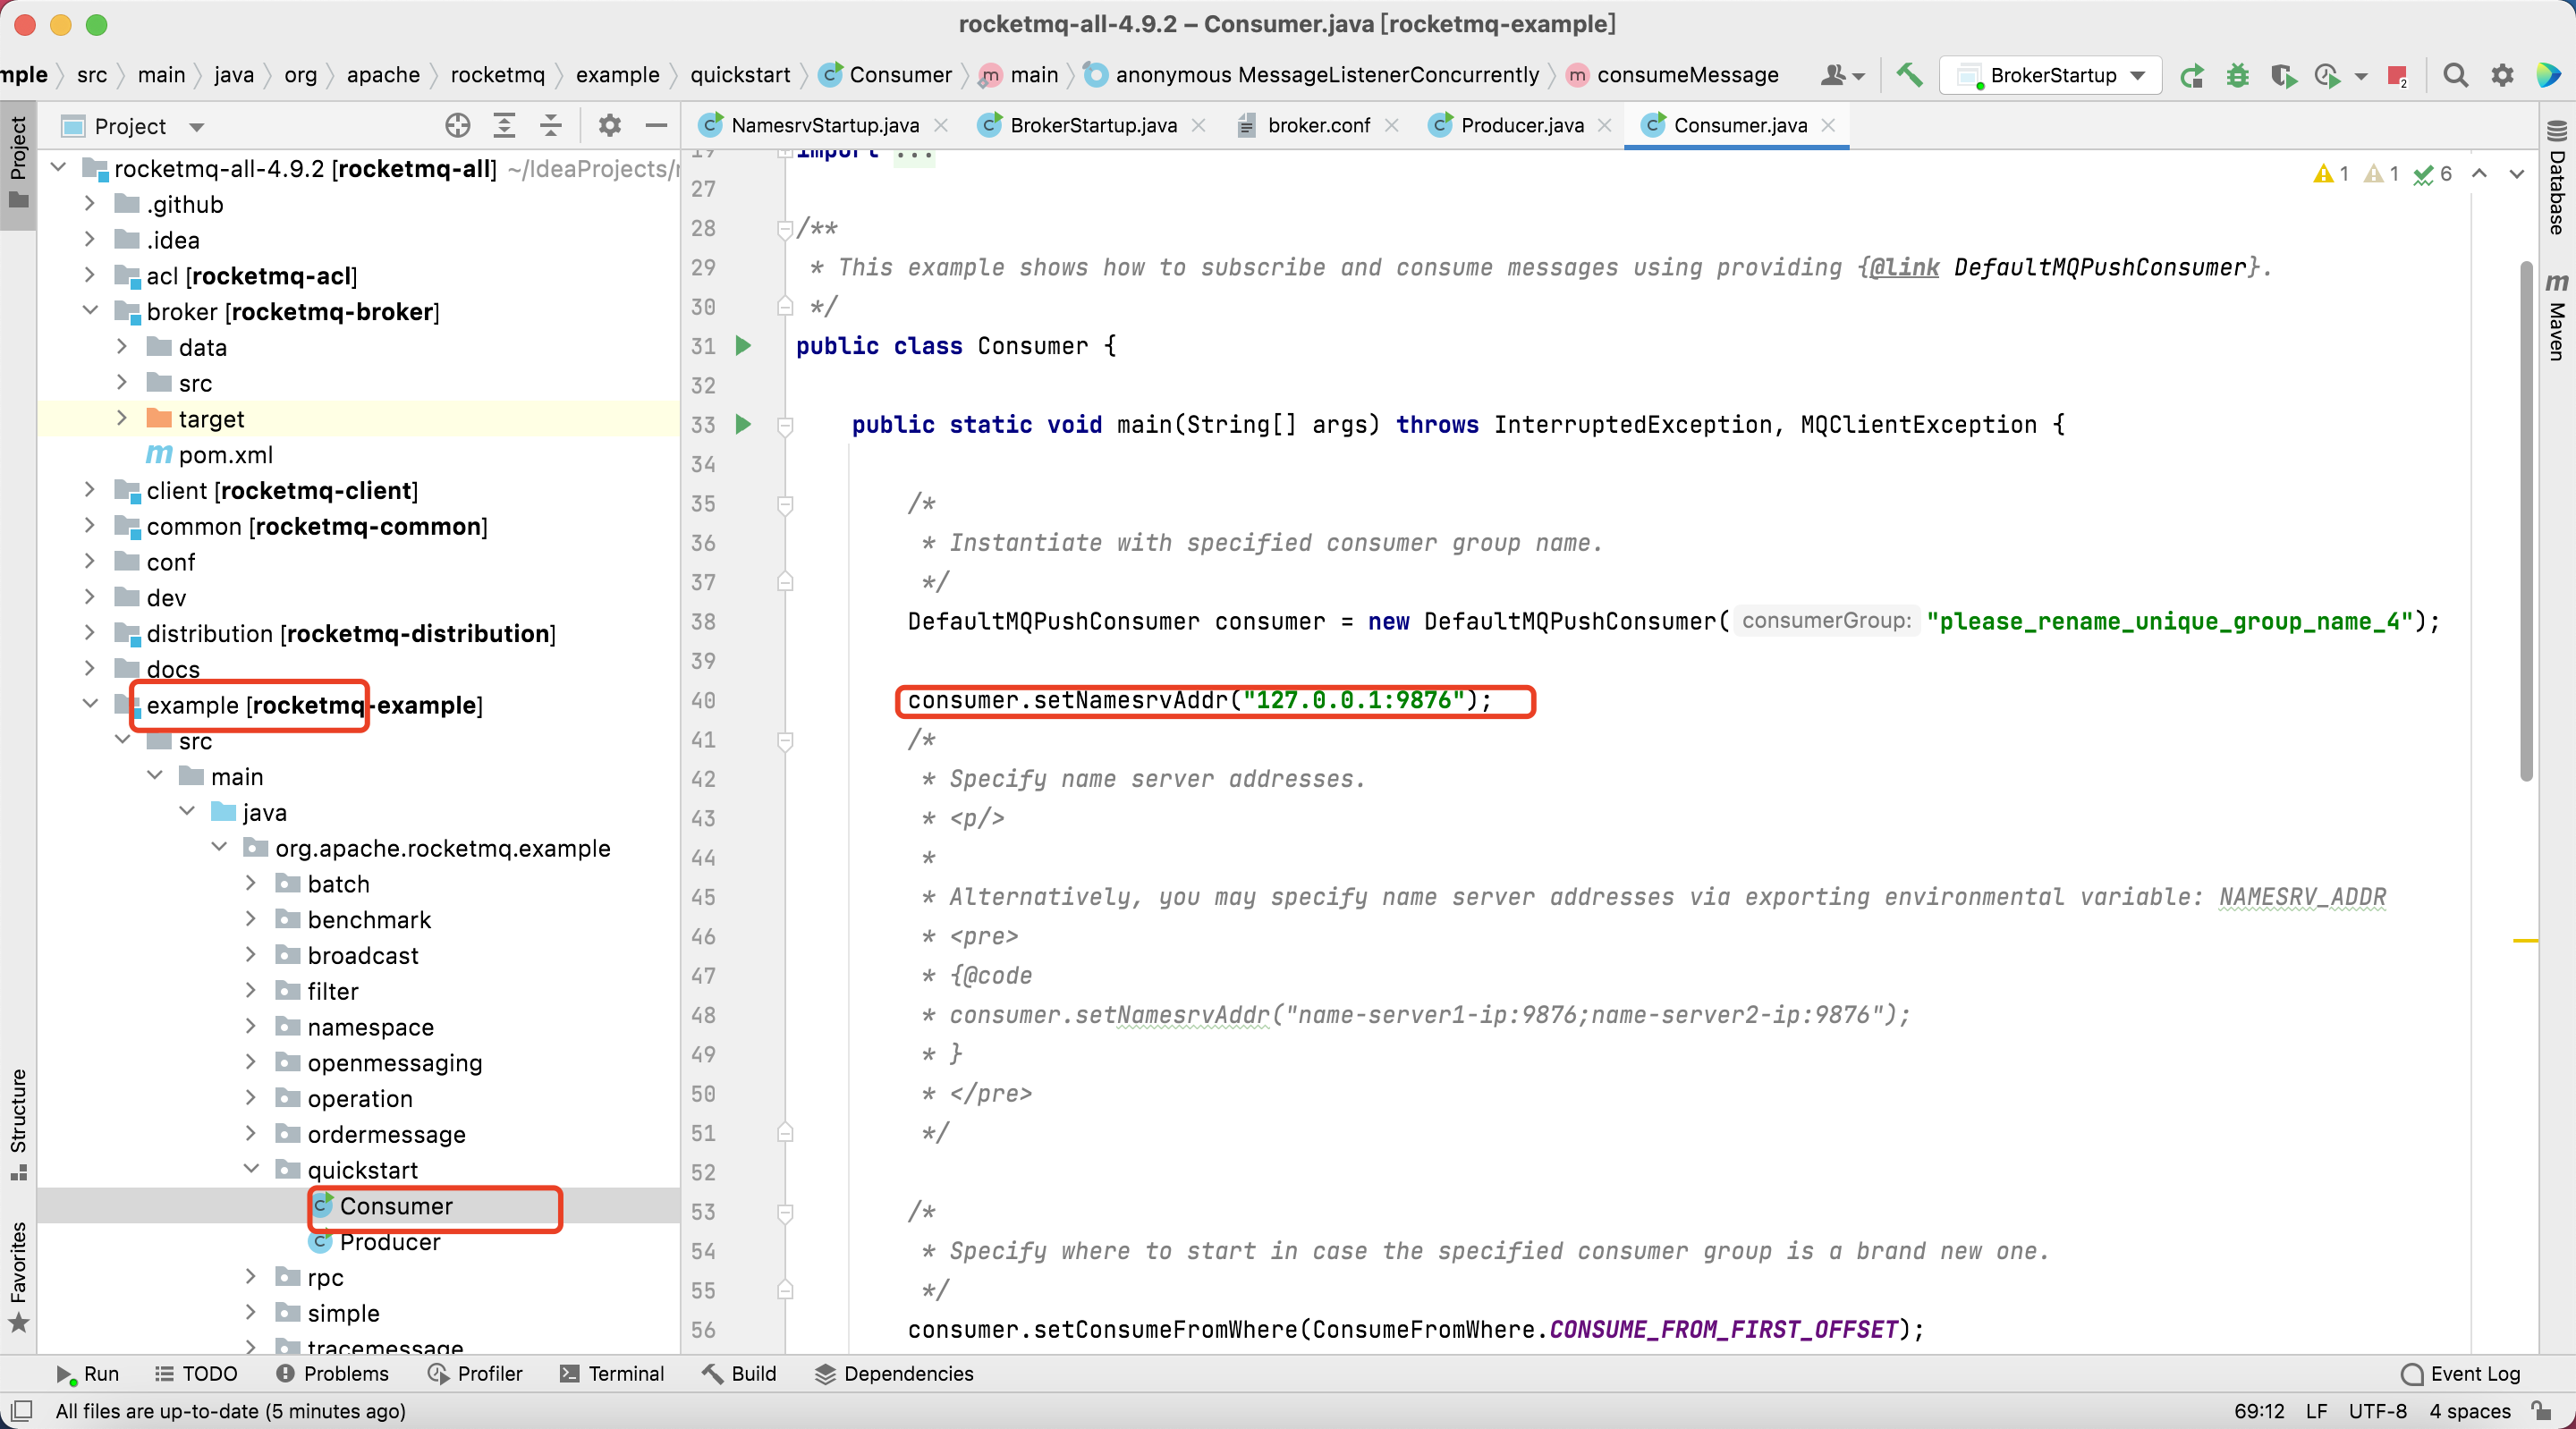Open the Terminal panel at bottom
2576x1429 pixels.
(x=624, y=1373)
